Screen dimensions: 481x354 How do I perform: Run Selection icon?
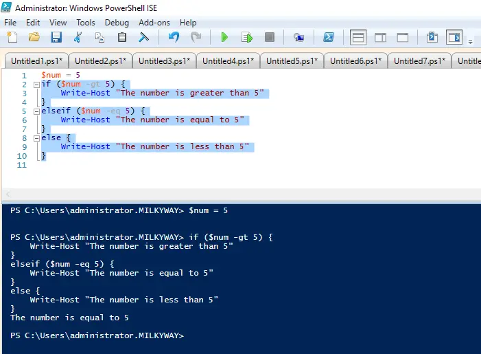(247, 38)
